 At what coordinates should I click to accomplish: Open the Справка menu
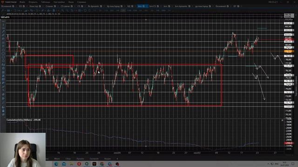tap(81, 2)
